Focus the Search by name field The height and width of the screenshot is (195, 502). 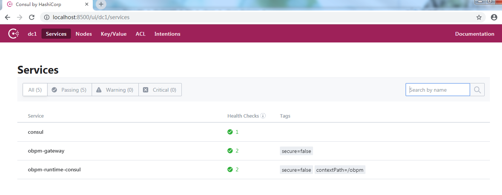coord(438,90)
